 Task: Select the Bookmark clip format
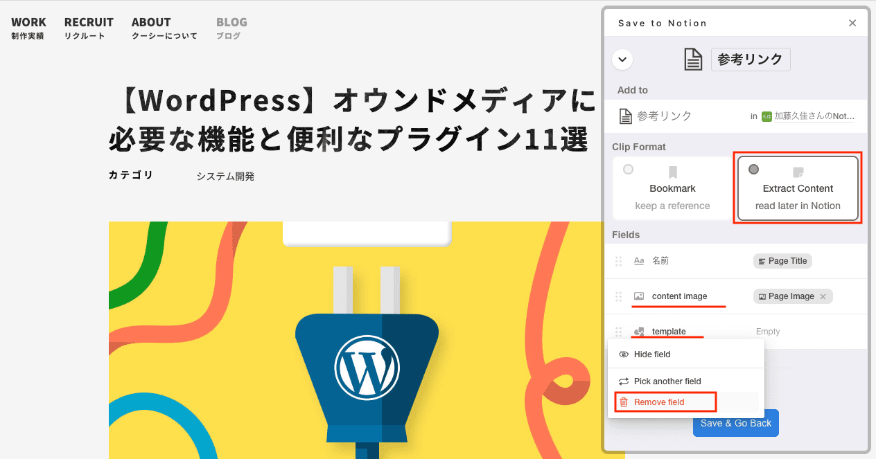[x=672, y=188]
